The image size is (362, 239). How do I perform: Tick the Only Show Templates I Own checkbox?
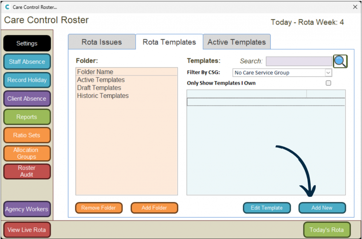[x=328, y=83]
